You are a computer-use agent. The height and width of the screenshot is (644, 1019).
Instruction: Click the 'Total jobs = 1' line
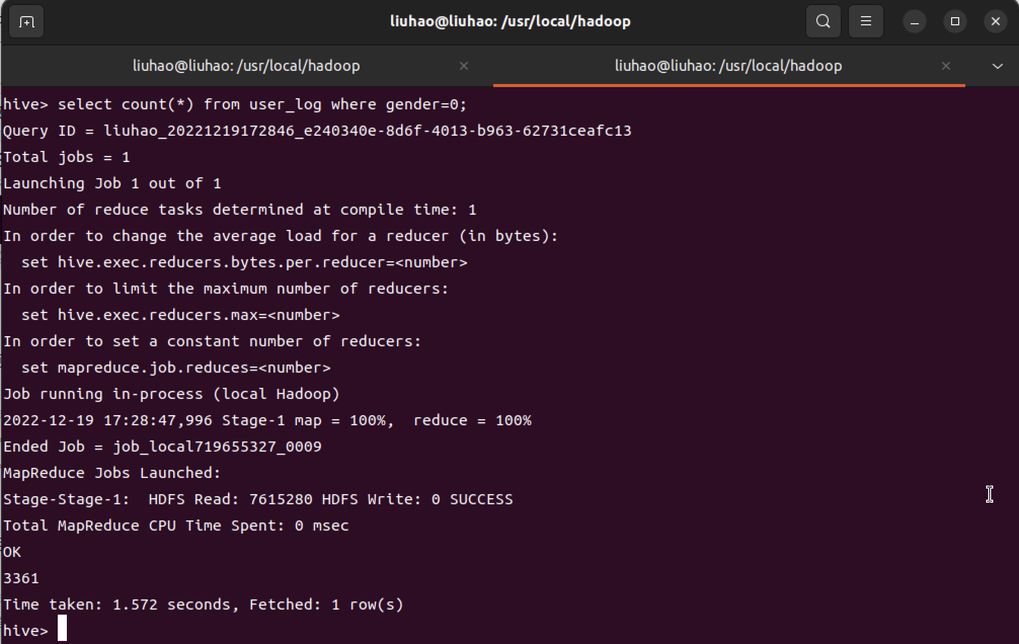pos(67,157)
